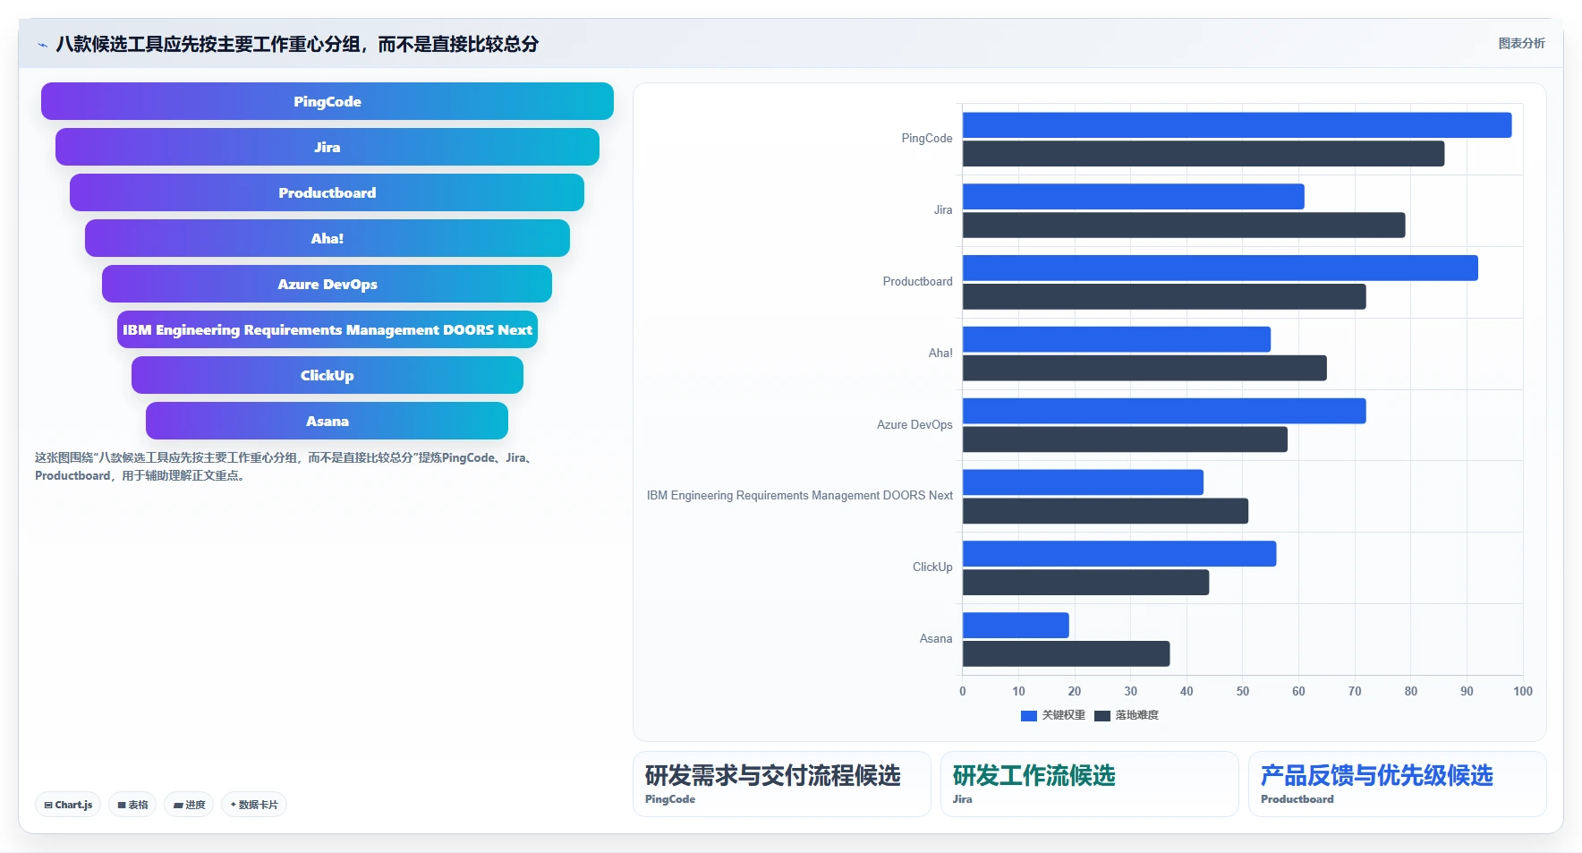This screenshot has height=853, width=1582.
Task: Click Productboard's dark 落地难度 bar
Action: point(1164,297)
